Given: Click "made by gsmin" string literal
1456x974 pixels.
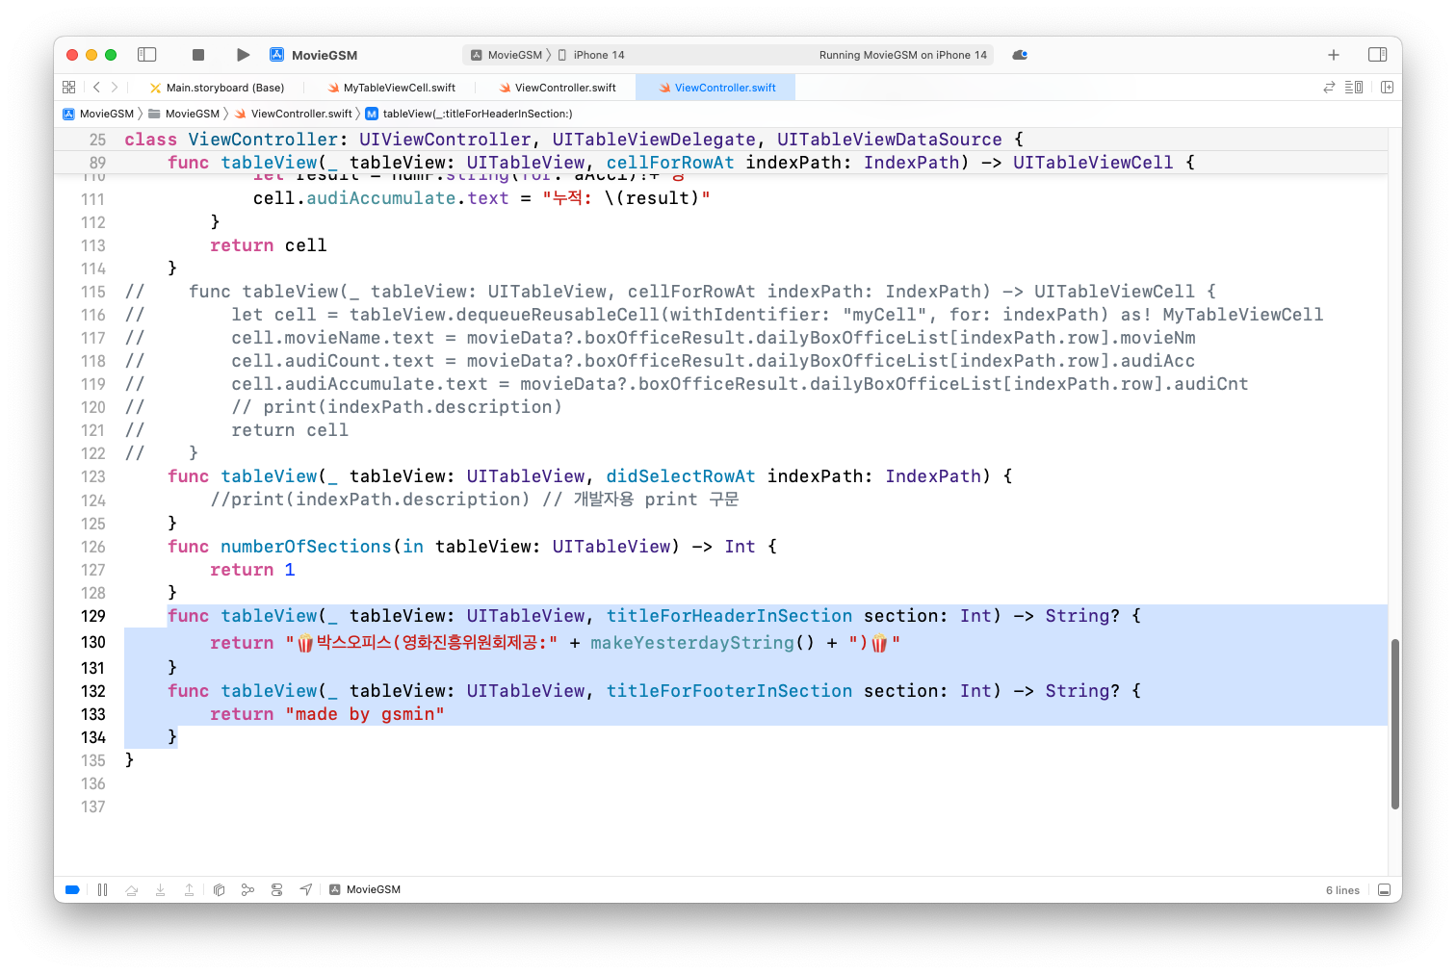Looking at the screenshot, I should coord(365,714).
